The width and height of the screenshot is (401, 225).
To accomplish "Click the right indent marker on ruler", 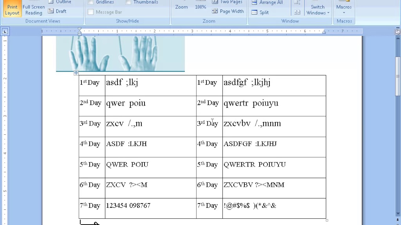I will (324, 32).
